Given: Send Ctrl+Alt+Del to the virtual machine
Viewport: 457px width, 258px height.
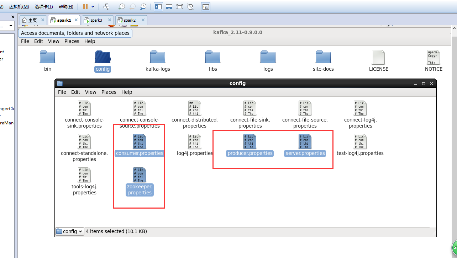Looking at the screenshot, I should click(106, 6).
